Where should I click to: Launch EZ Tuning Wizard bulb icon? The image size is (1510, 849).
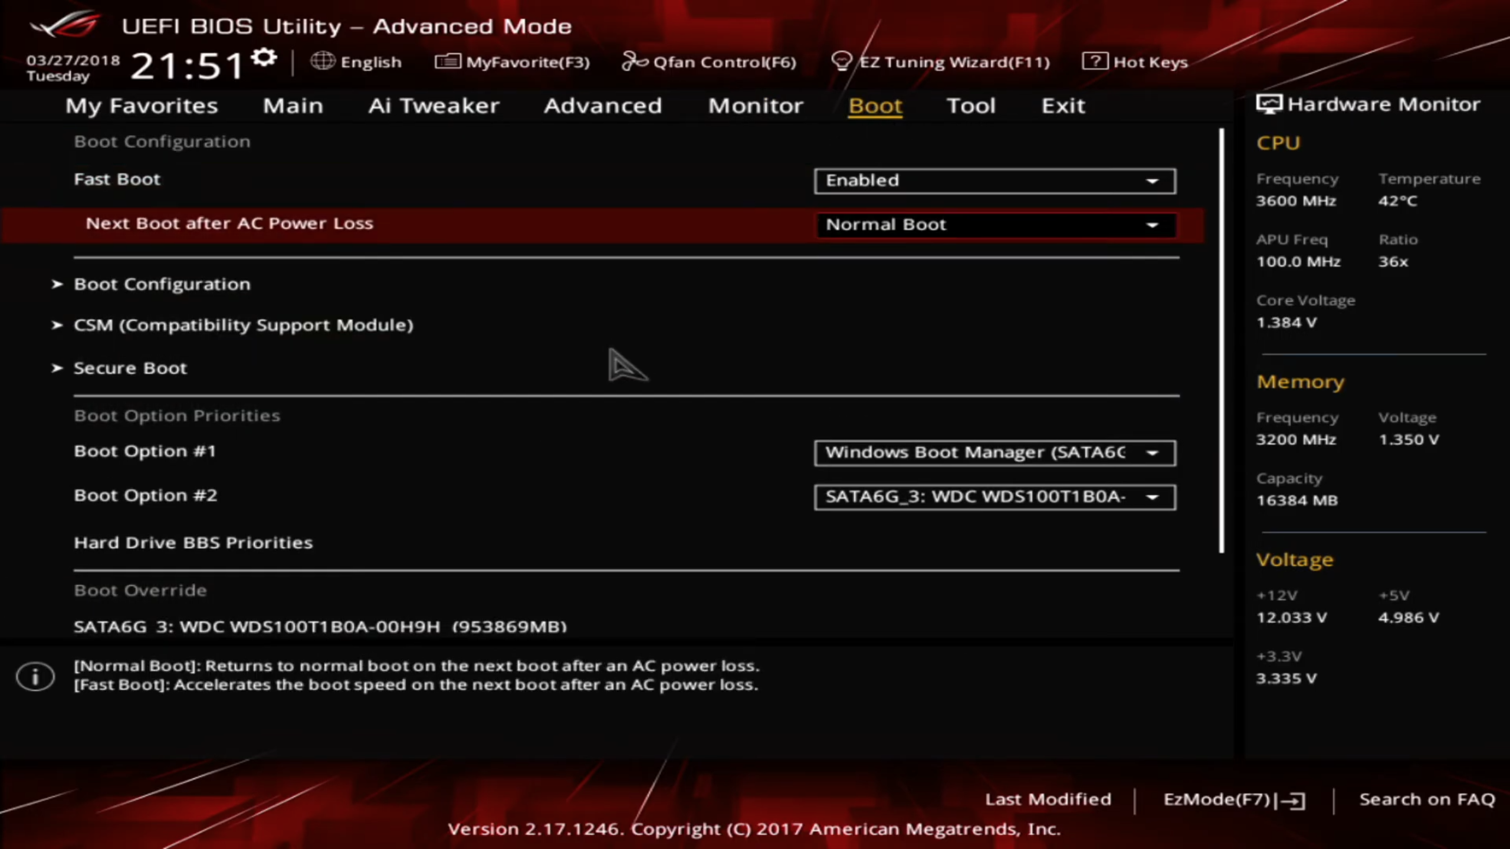click(x=841, y=61)
